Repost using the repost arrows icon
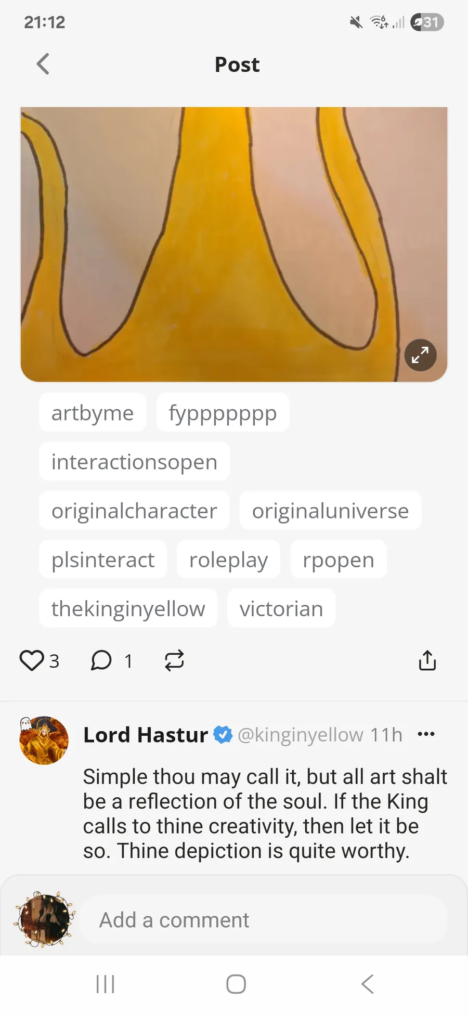Viewport: 468px width, 1014px height. click(174, 660)
